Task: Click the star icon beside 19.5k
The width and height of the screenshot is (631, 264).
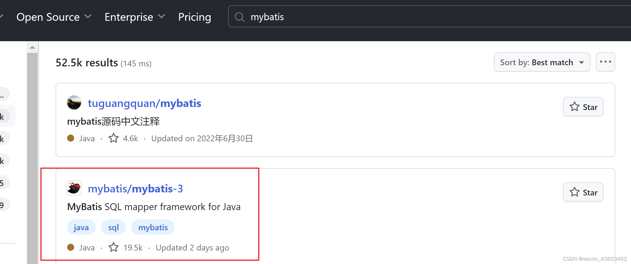Action: (113, 247)
